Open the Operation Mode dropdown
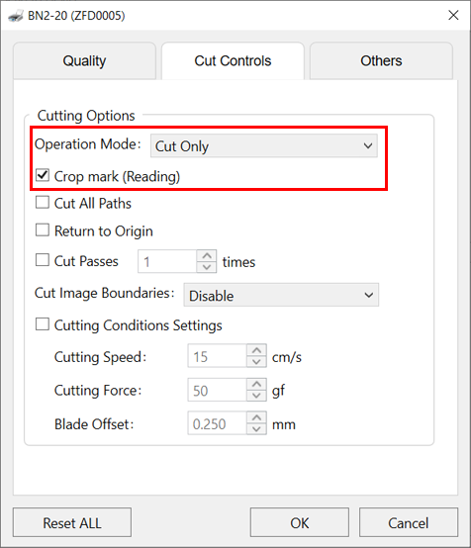471x548 pixels. [x=264, y=145]
